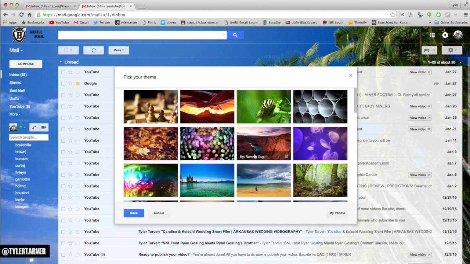Select the chess pieces theme
Image resolution: width=470 pixels, height=264 pixels.
coord(151,107)
